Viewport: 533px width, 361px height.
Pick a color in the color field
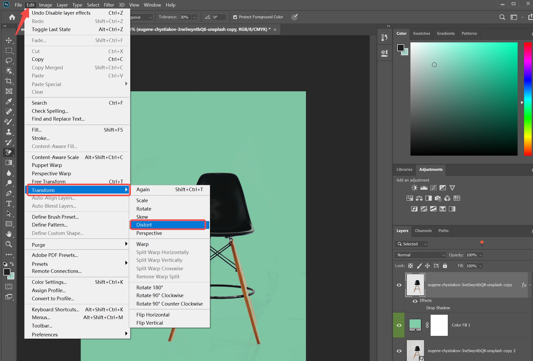click(464, 99)
